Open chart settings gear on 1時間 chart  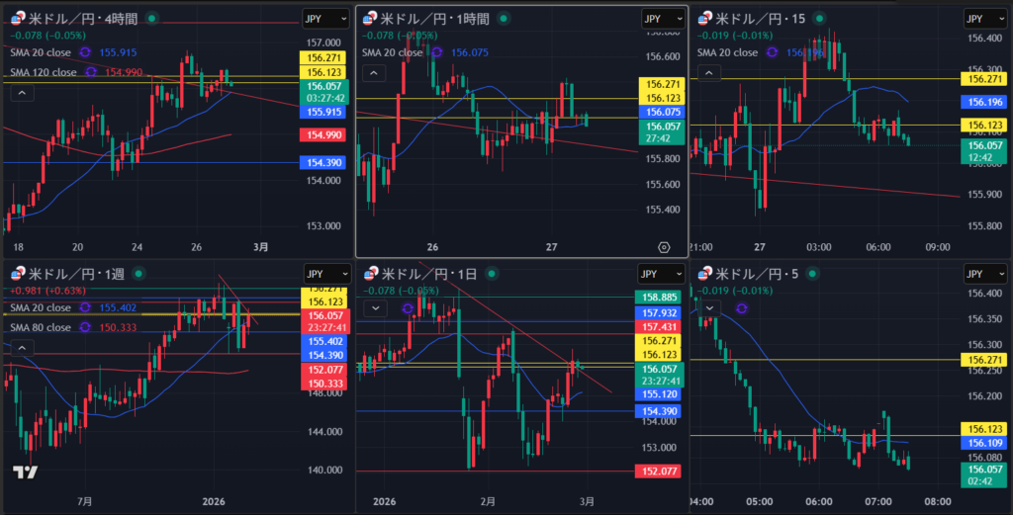point(663,246)
